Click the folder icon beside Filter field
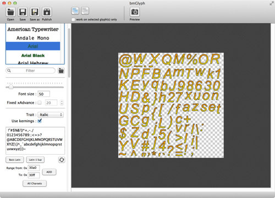Viewport: 275px width, 198px height. click(61, 71)
